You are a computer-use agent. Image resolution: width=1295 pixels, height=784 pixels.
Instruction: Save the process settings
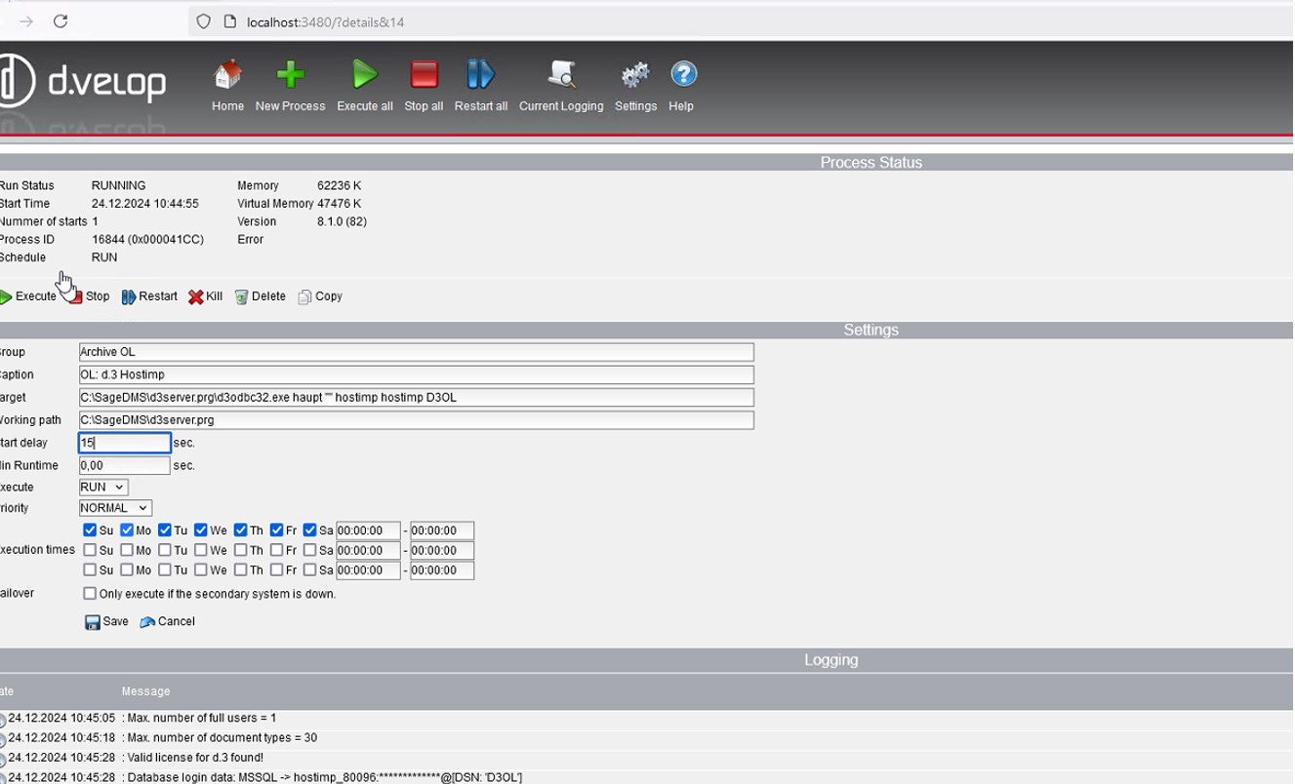[106, 622]
